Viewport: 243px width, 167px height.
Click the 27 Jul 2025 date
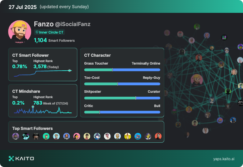coord(23,7)
